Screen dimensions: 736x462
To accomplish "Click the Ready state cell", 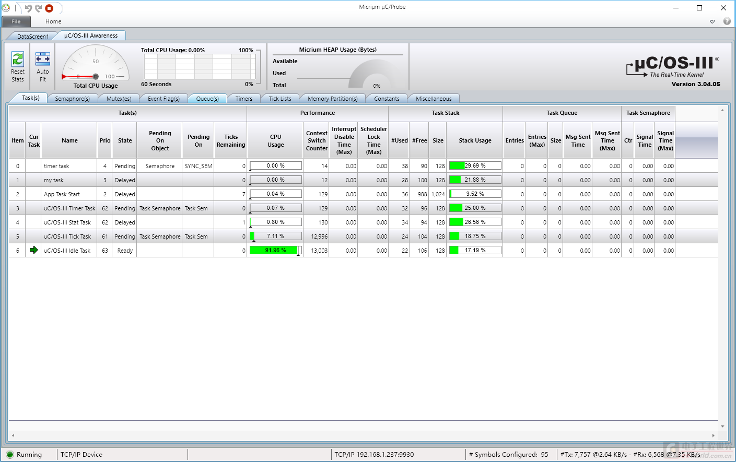I will click(125, 251).
